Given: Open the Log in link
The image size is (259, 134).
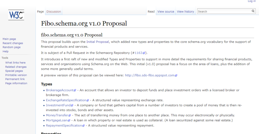Looking at the screenshot, I should coord(252,1).
